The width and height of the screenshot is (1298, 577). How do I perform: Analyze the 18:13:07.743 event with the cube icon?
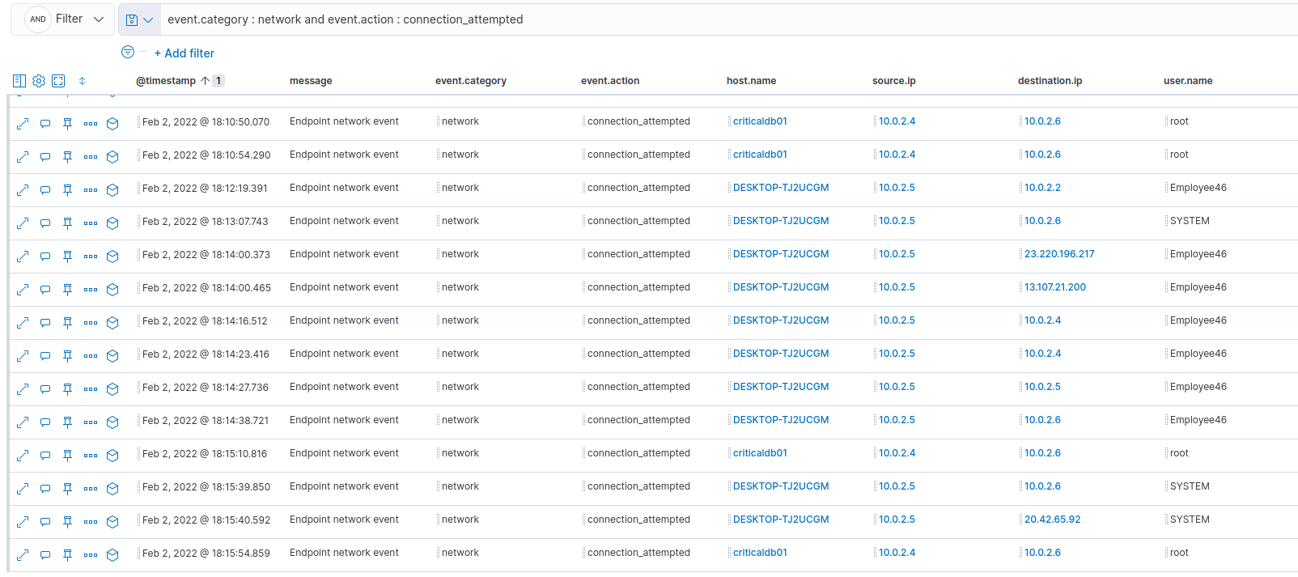point(112,223)
